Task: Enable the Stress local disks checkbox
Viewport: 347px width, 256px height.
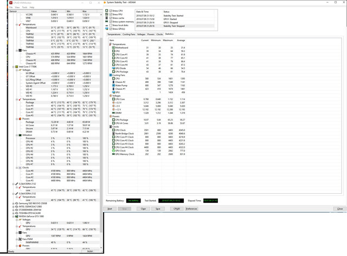Action: 111,25
